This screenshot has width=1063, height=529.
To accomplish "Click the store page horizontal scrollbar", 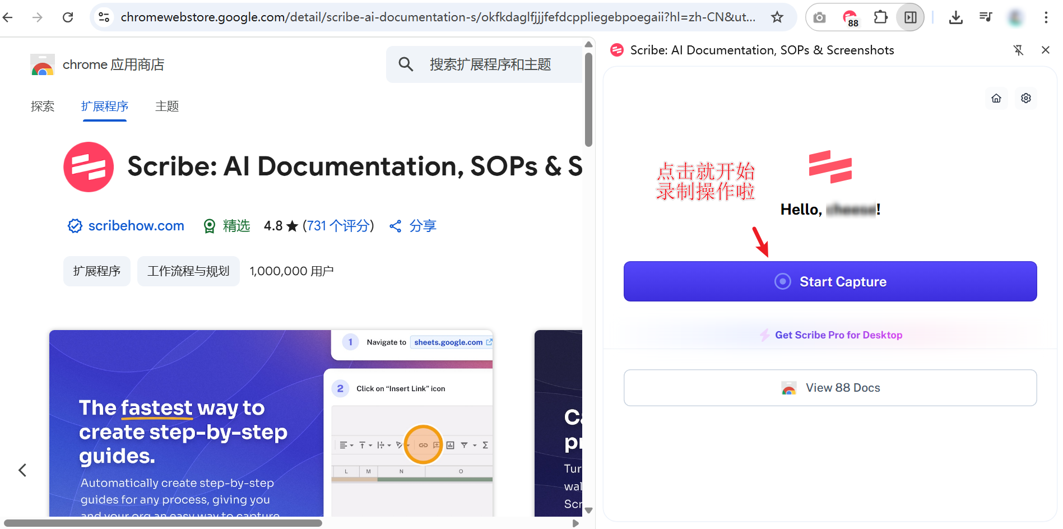I will click(163, 523).
